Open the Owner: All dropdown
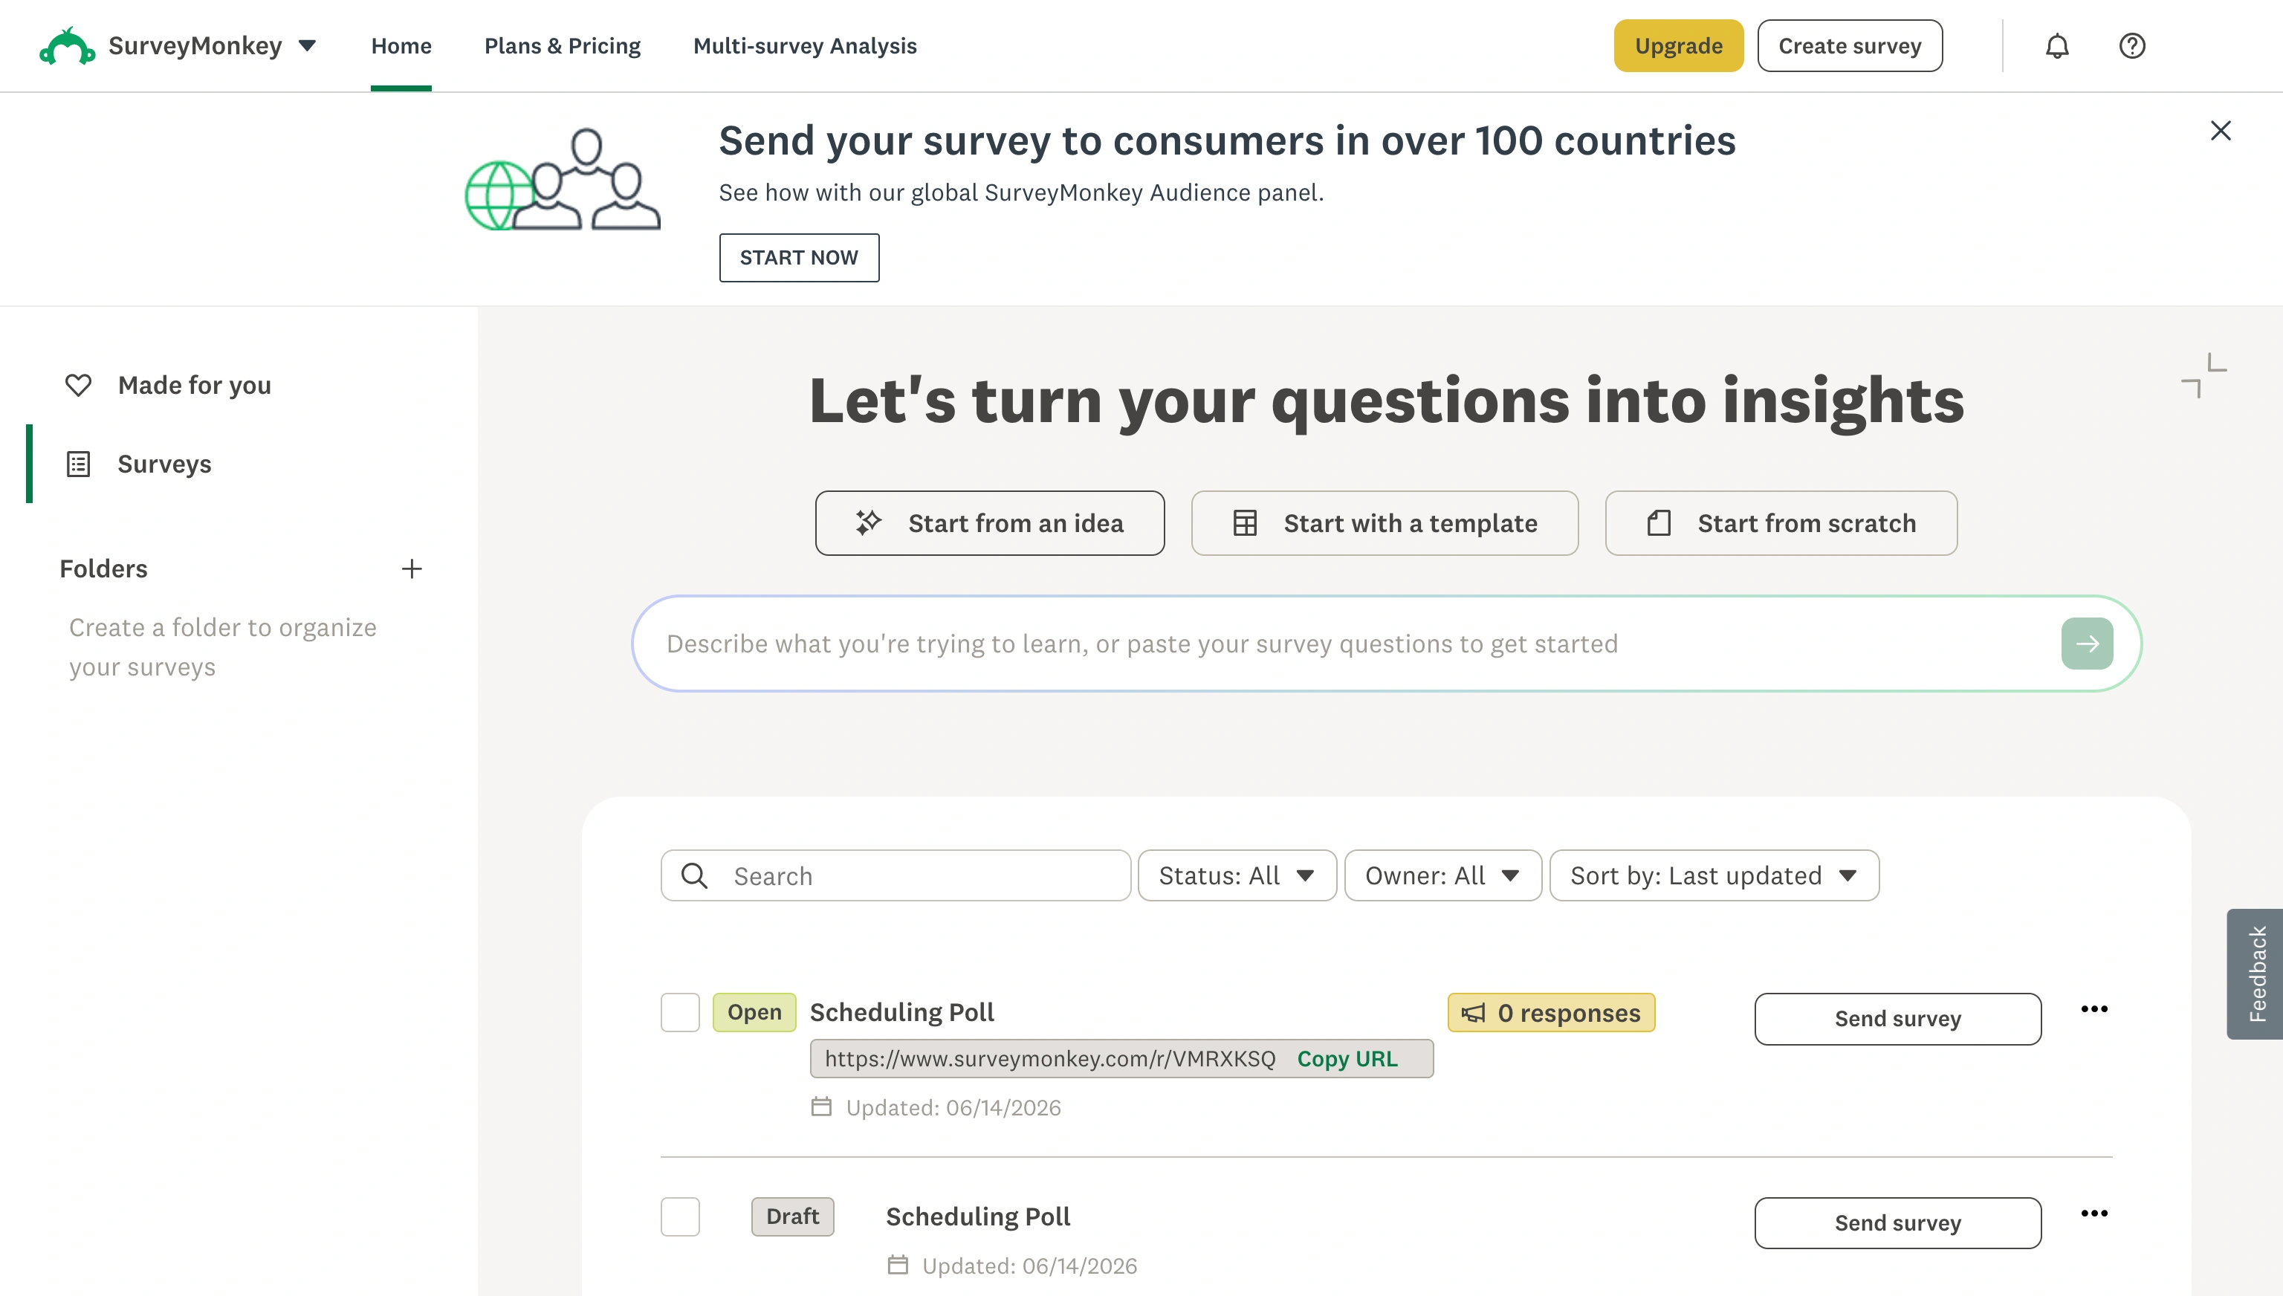The width and height of the screenshot is (2283, 1296). (1442, 876)
